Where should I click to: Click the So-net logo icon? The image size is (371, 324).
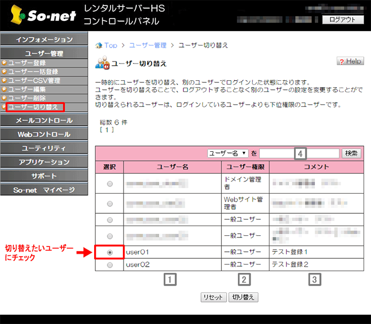click(x=18, y=16)
